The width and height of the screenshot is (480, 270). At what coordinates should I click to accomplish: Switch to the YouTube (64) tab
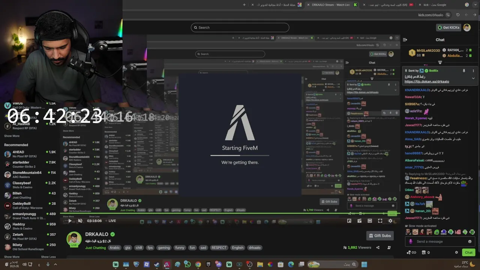(388, 5)
